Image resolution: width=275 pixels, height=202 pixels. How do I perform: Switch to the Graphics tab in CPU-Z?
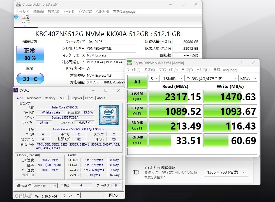[76, 98]
